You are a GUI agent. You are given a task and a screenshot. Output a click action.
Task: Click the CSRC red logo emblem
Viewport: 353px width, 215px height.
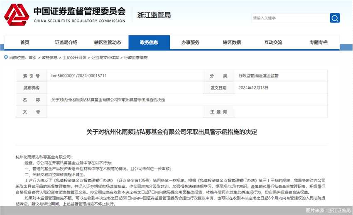[17, 14]
